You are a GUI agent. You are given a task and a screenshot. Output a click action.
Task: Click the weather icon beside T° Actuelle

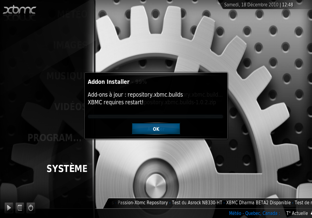tap(310, 213)
